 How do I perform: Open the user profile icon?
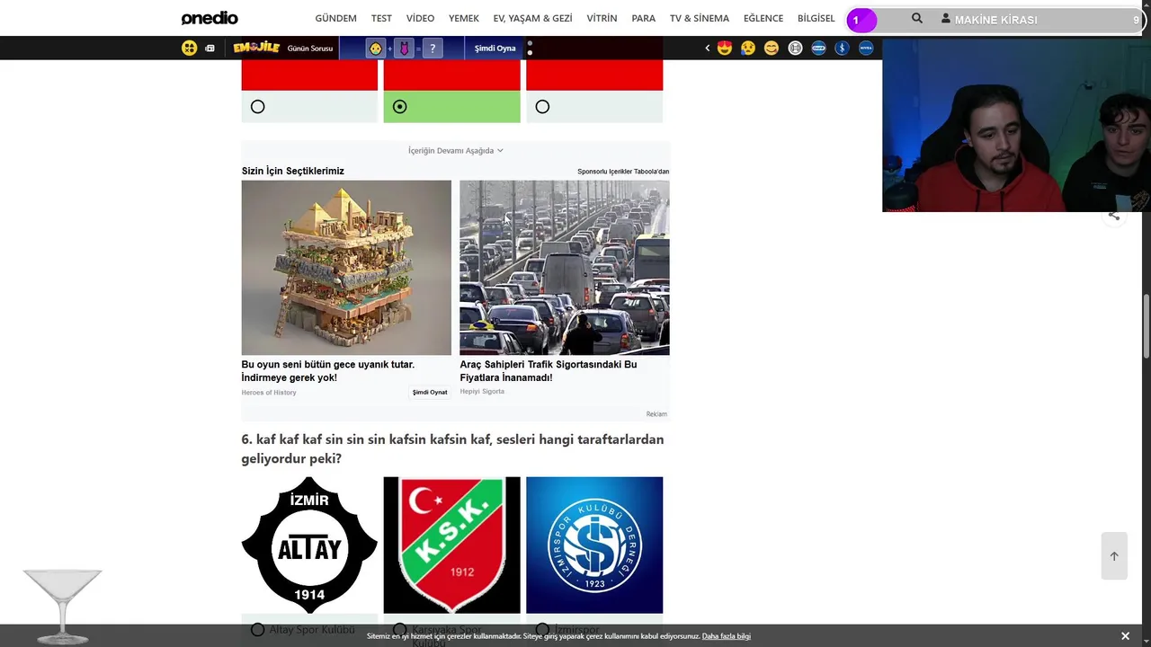pos(945,18)
